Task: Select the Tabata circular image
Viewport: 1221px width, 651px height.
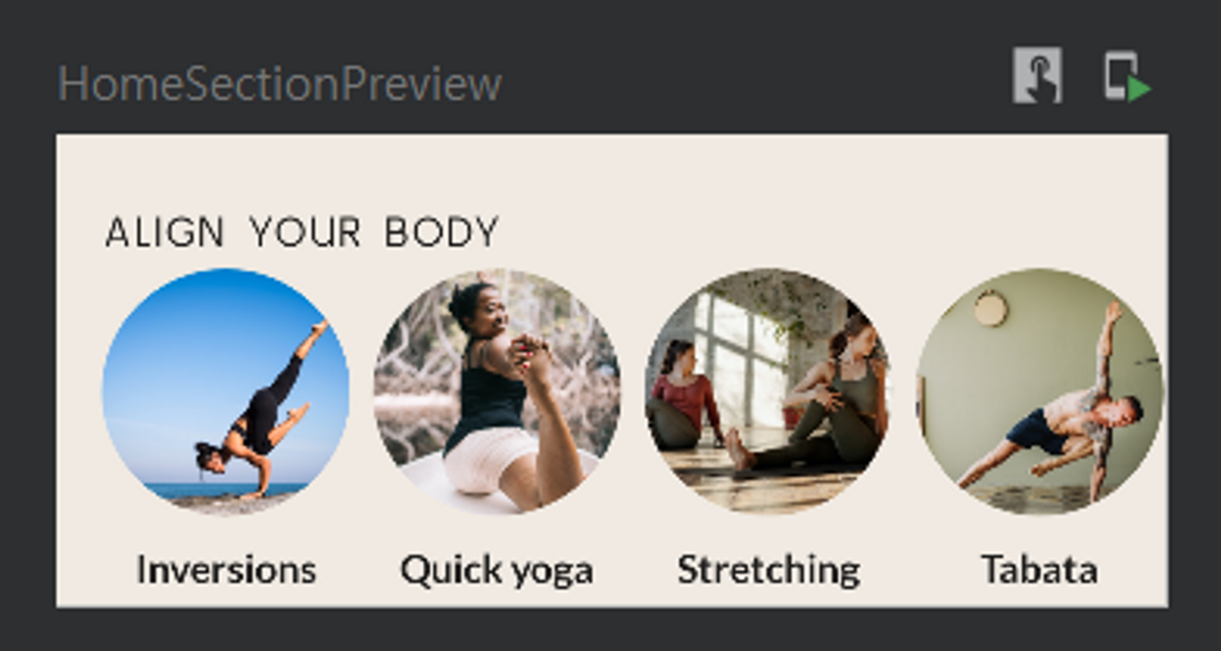Action: pos(1040,391)
